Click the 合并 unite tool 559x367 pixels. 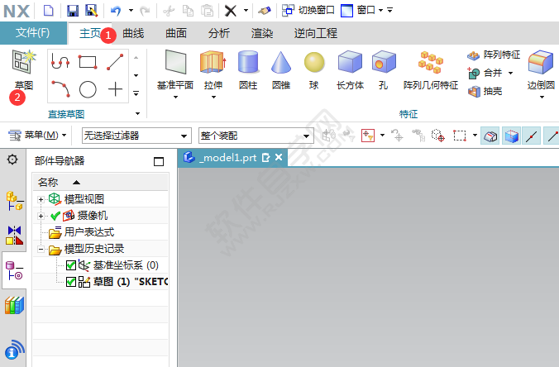click(485, 73)
